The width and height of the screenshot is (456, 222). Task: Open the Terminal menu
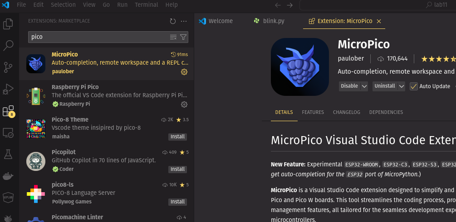[x=146, y=5]
